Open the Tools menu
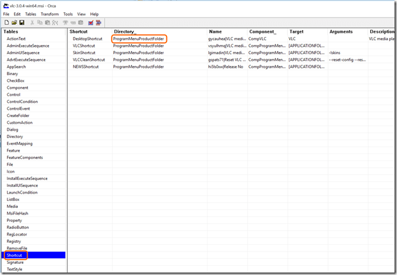397x275 pixels. [68, 14]
